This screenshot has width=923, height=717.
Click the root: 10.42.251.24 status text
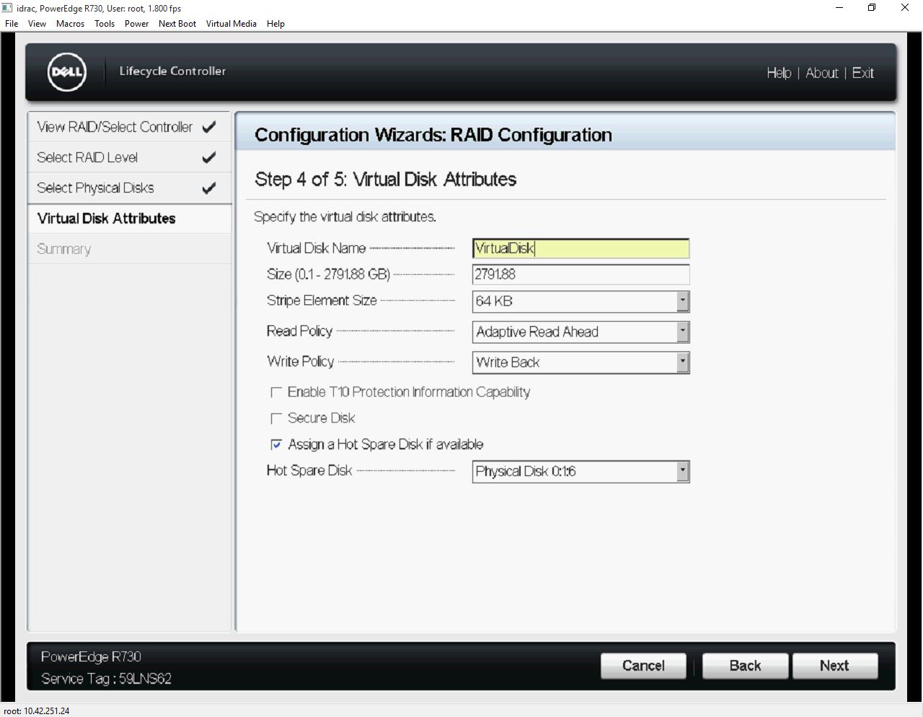coord(37,711)
